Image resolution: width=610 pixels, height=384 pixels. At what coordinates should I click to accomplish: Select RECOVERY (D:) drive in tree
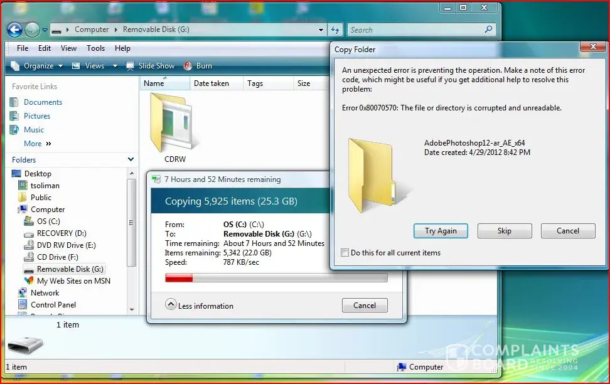click(x=62, y=233)
